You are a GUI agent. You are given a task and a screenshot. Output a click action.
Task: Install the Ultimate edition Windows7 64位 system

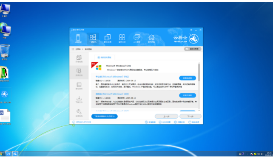pyautogui.click(x=188, y=95)
